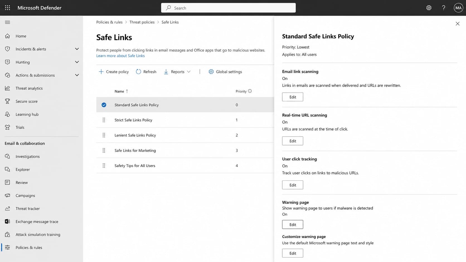The width and height of the screenshot is (466, 262).
Task: Expand the Actions & submissions chevron
Action: pos(77,75)
